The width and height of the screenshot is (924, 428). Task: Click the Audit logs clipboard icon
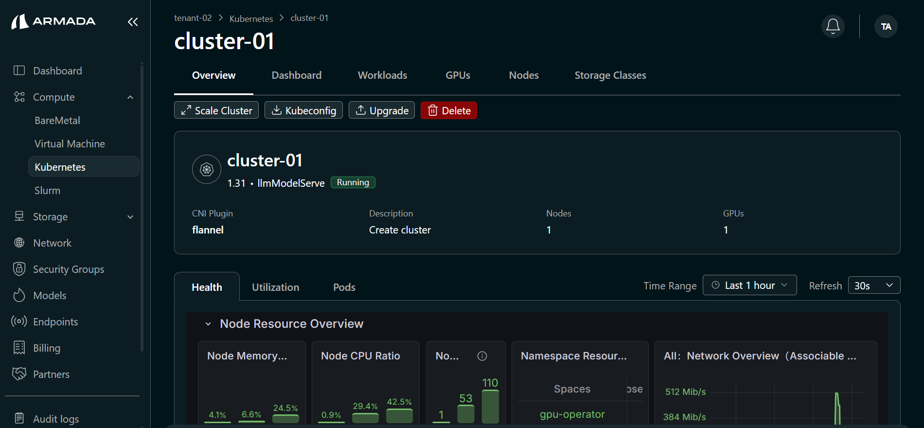[x=19, y=418]
